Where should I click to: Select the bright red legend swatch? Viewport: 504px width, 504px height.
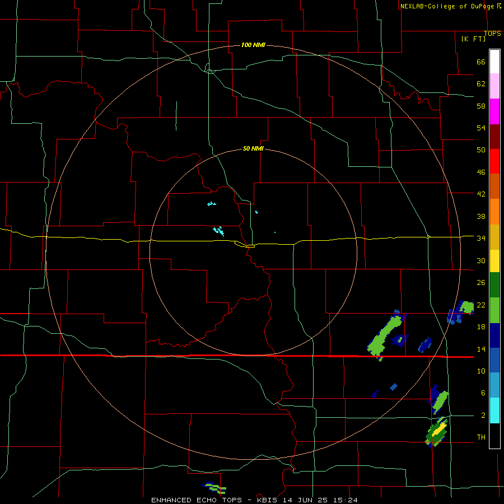coord(494,161)
